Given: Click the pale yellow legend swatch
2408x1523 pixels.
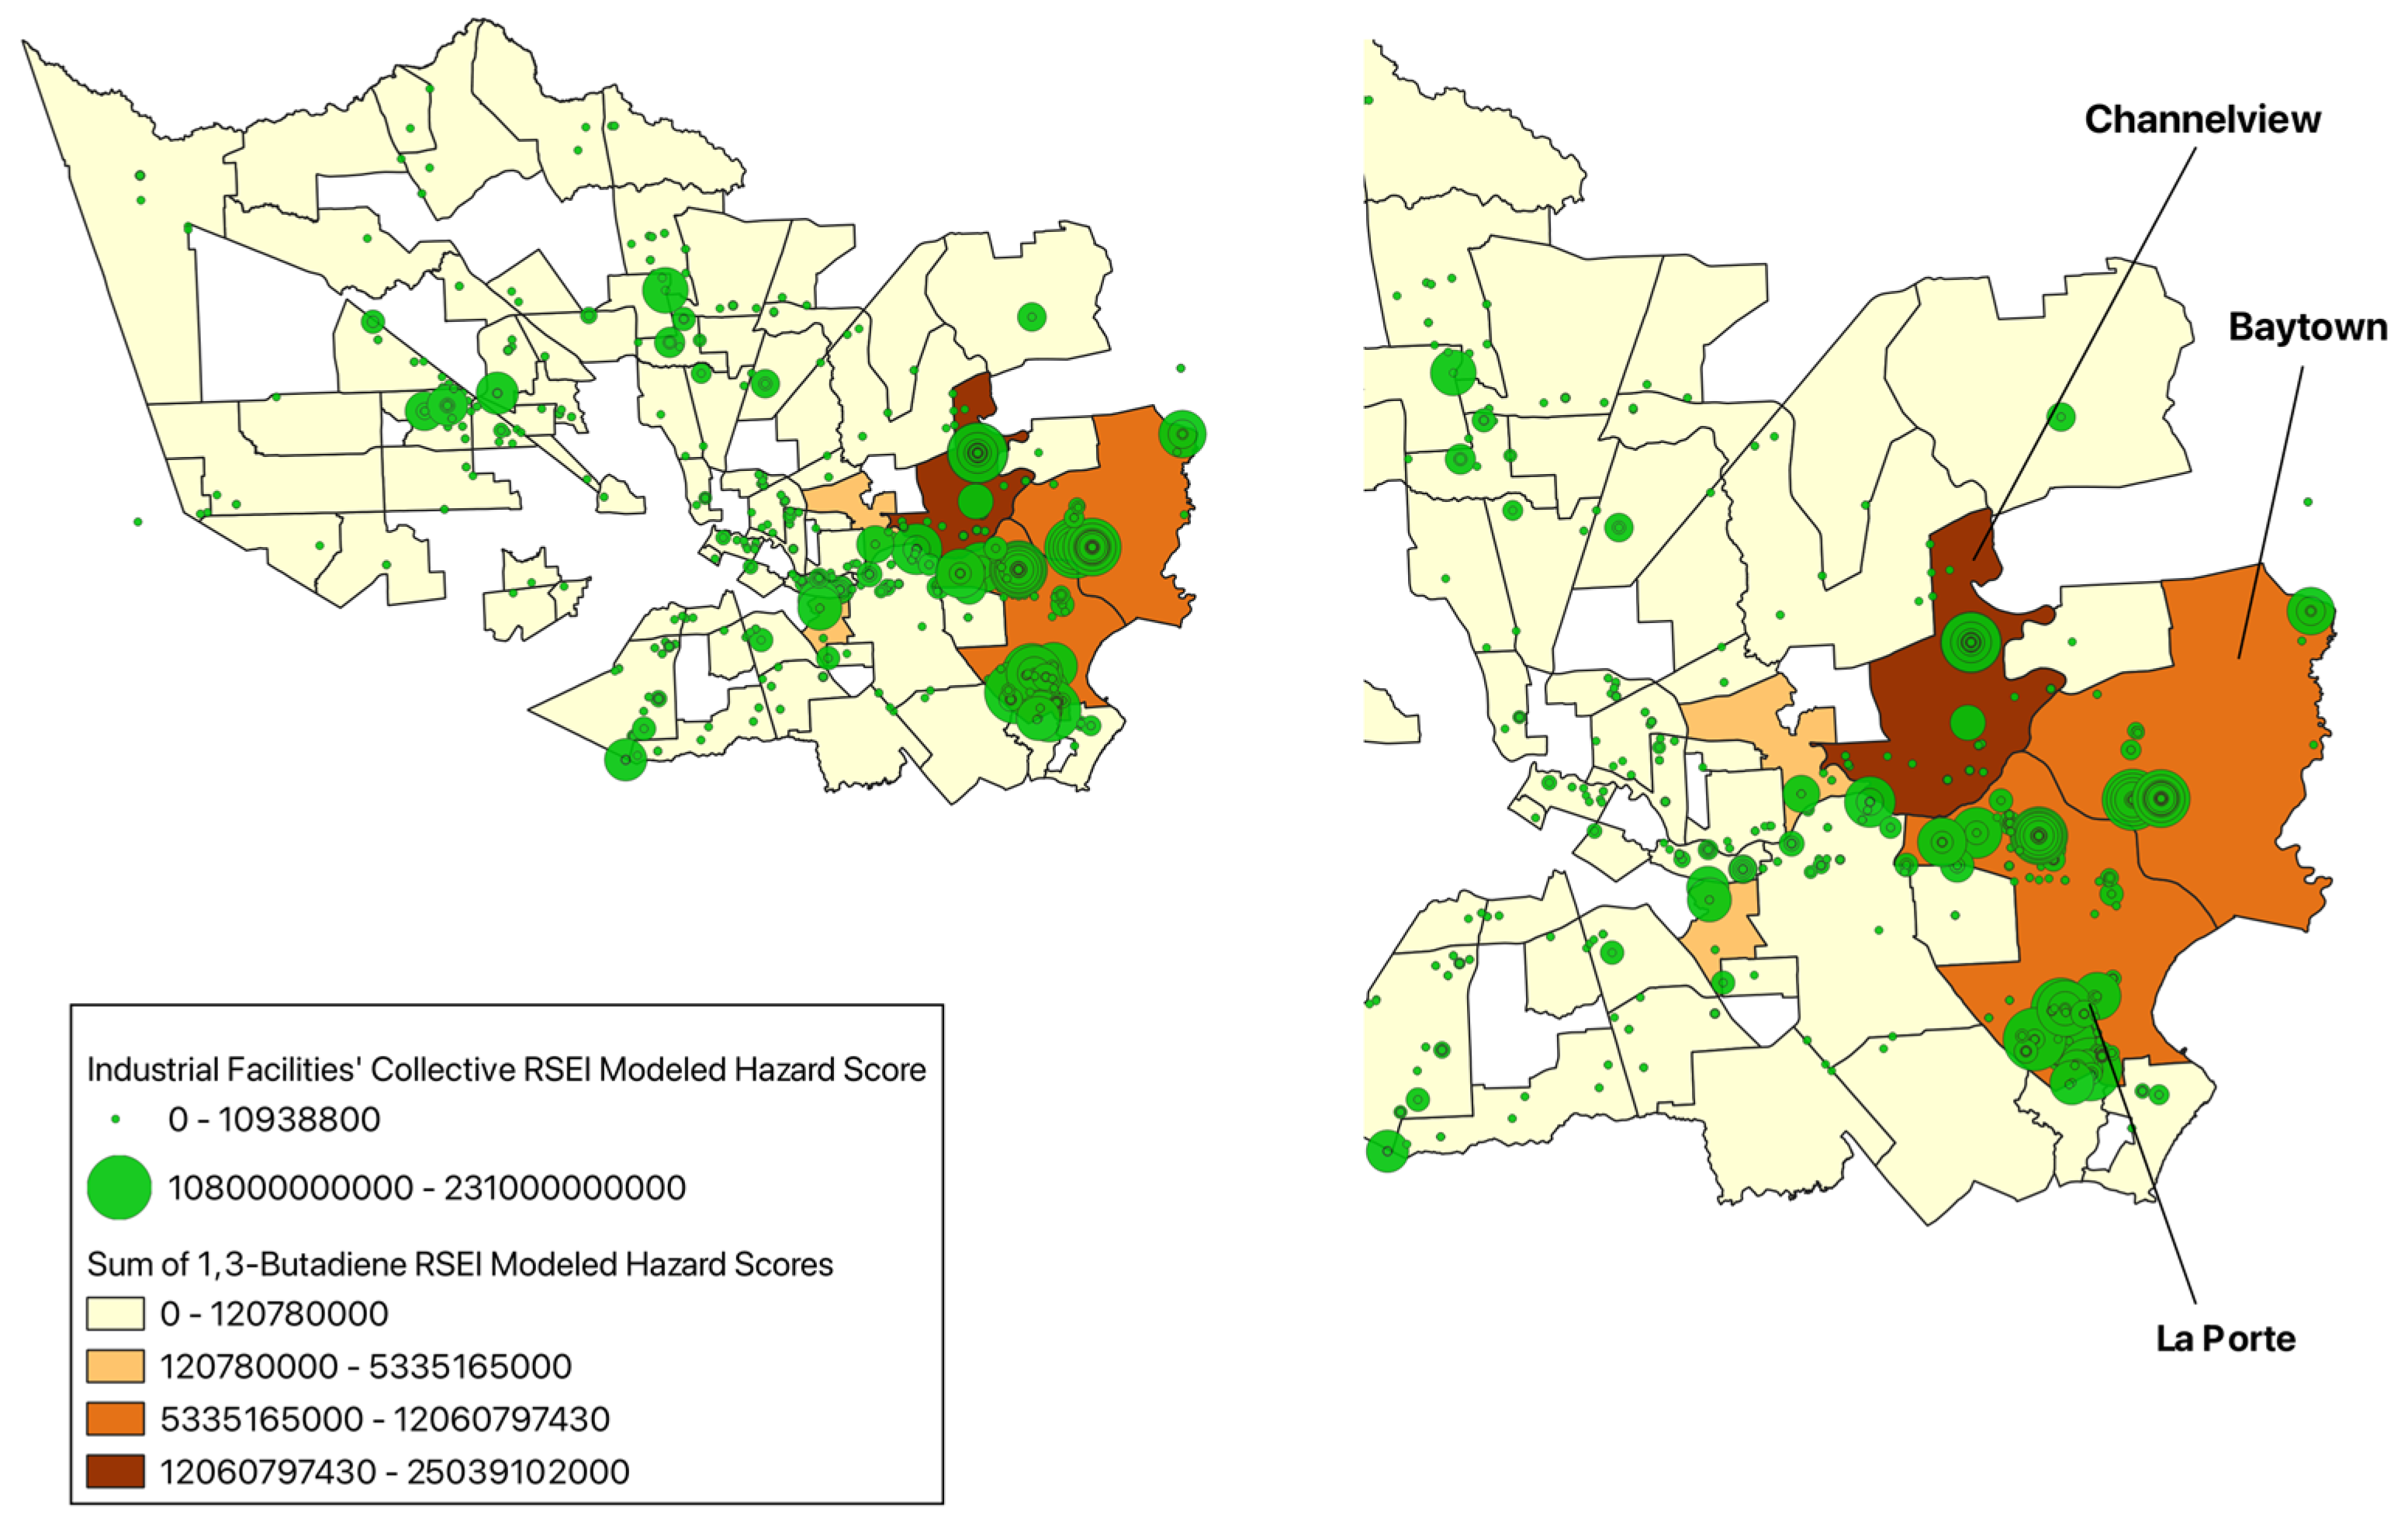Looking at the screenshot, I should (115, 1313).
